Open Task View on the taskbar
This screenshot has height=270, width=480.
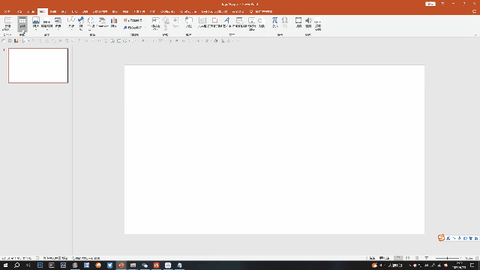pos(28,265)
